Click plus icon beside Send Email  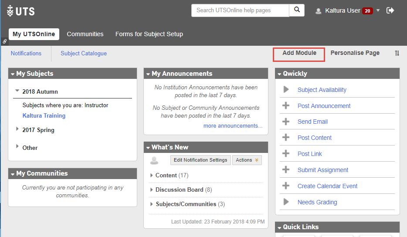tap(286, 122)
